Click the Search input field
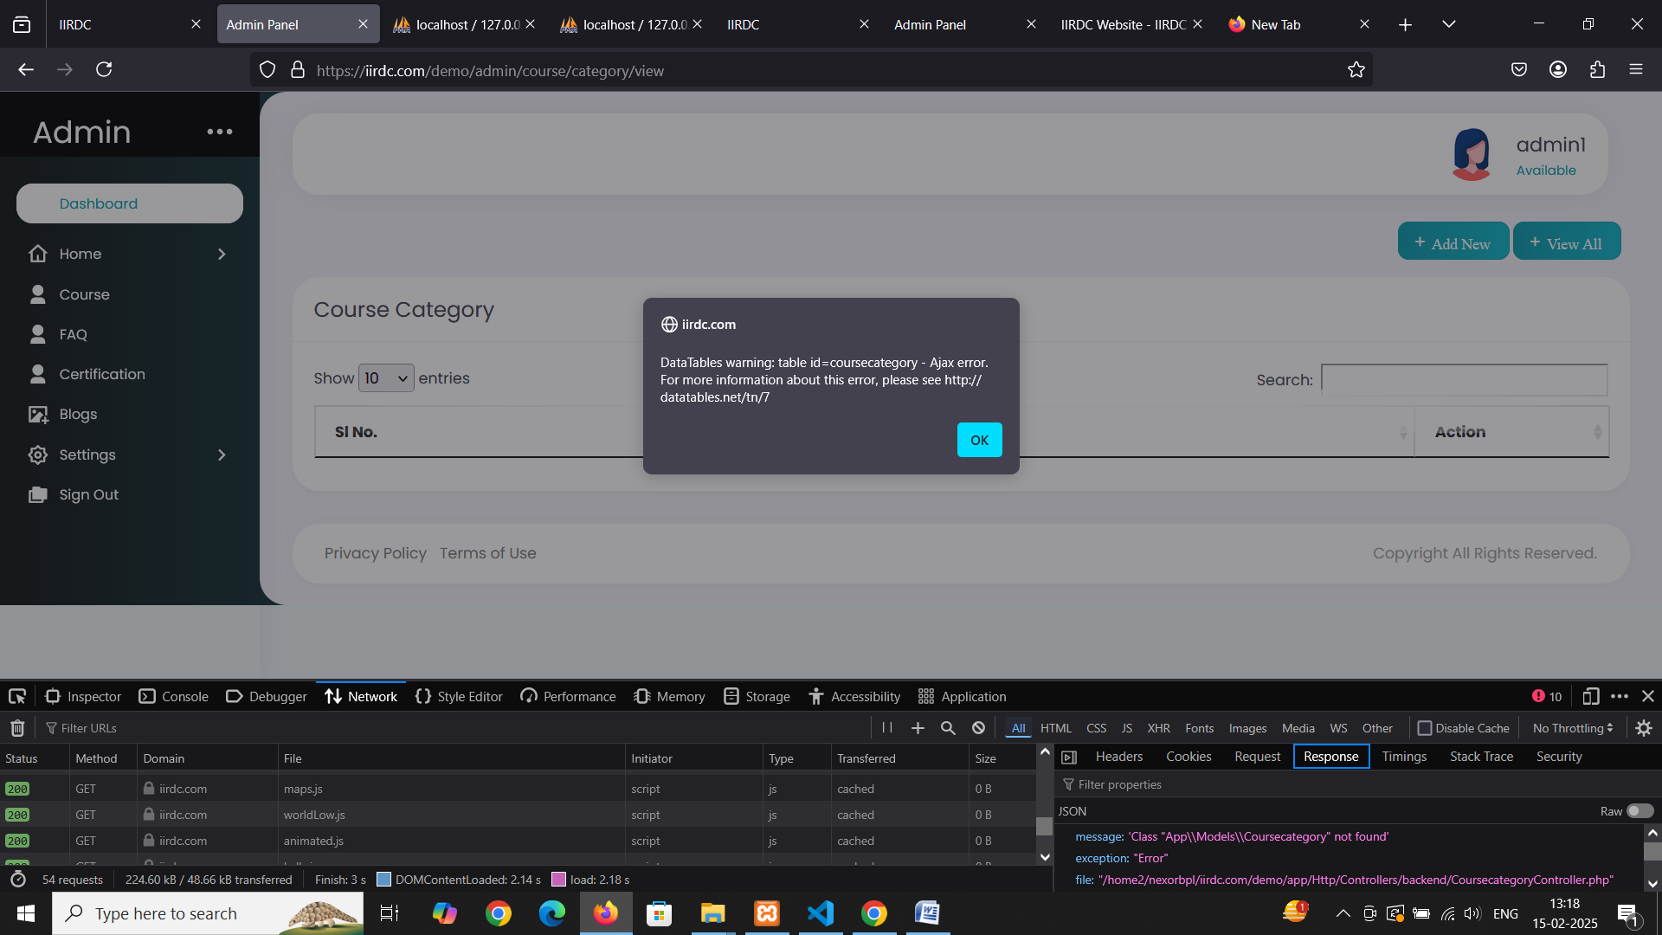 (1464, 380)
